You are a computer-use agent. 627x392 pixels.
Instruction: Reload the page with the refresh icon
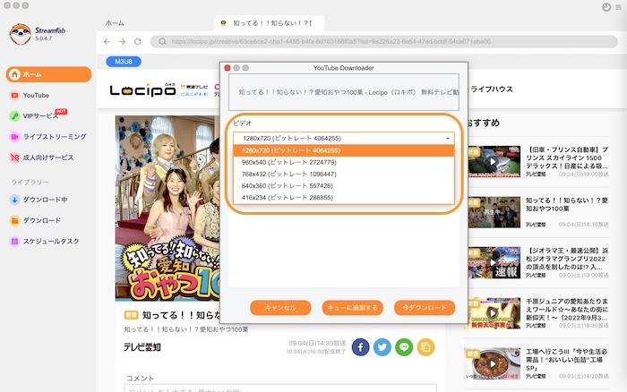[138, 41]
